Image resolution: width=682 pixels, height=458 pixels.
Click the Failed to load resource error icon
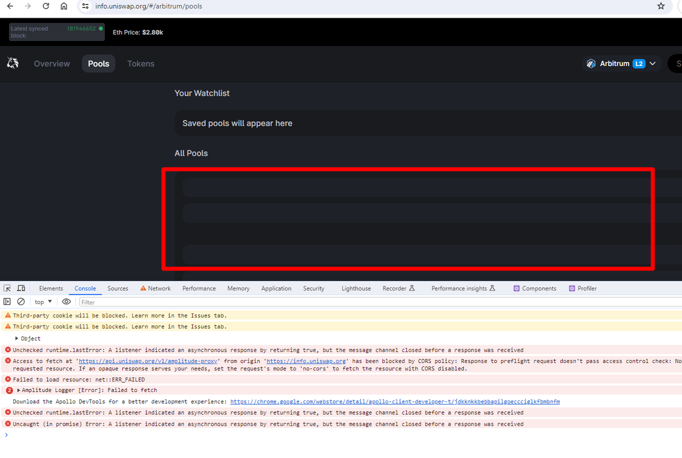(x=8, y=379)
